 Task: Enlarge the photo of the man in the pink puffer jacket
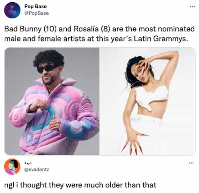[52, 101]
